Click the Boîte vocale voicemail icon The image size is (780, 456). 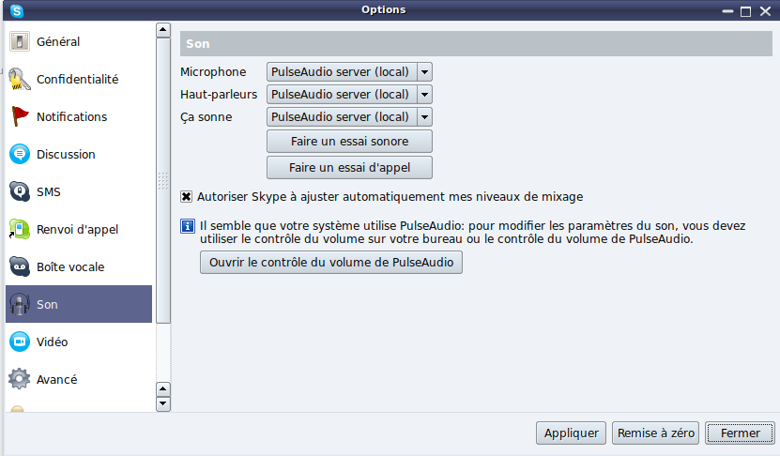20,267
